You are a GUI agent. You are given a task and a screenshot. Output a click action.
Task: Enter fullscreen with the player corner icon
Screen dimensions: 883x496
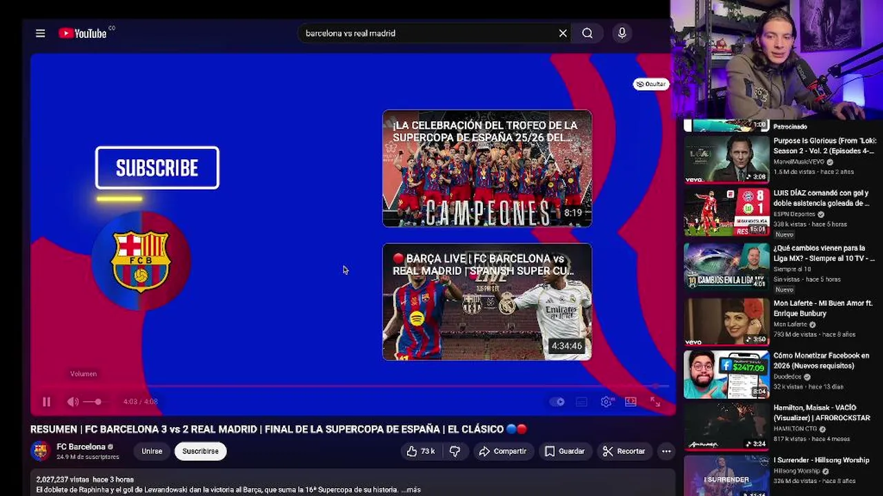click(655, 402)
